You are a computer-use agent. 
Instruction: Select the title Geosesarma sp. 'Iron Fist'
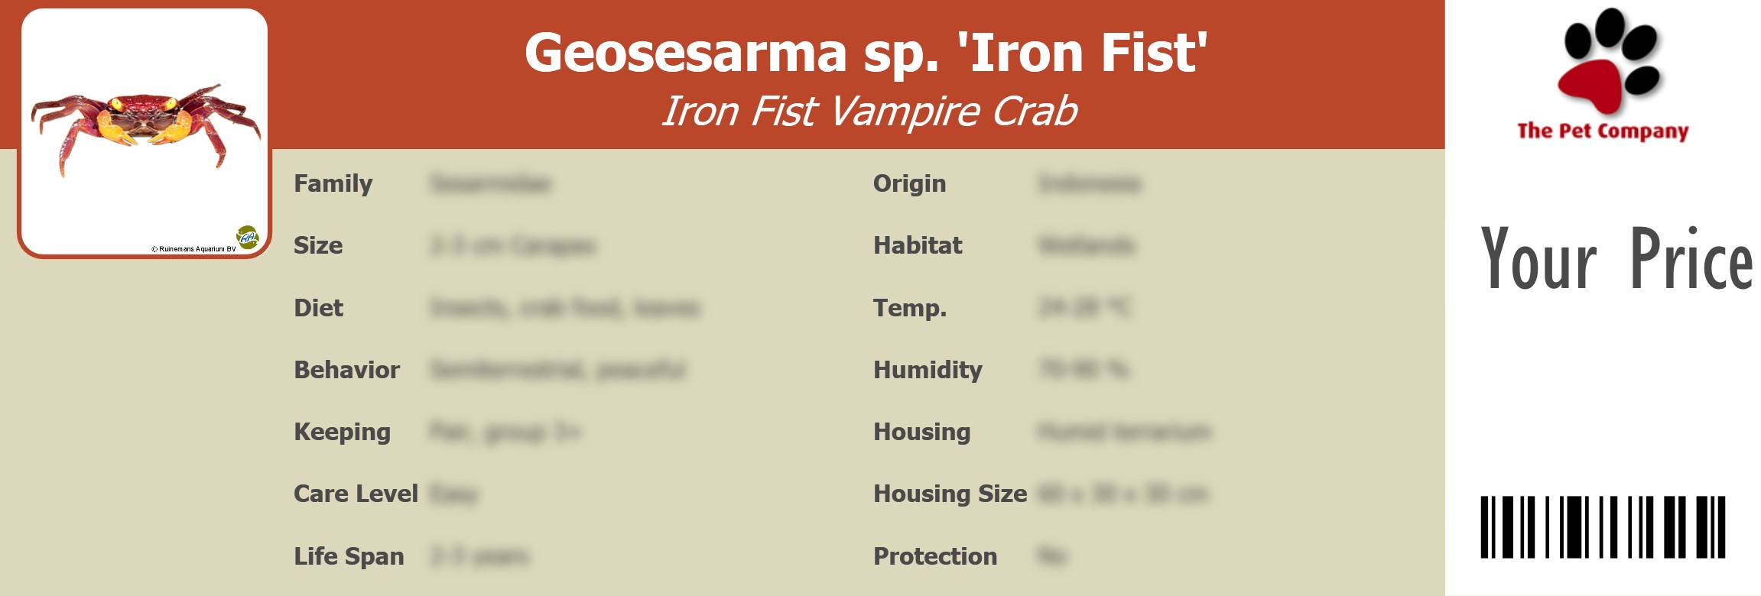[866, 53]
